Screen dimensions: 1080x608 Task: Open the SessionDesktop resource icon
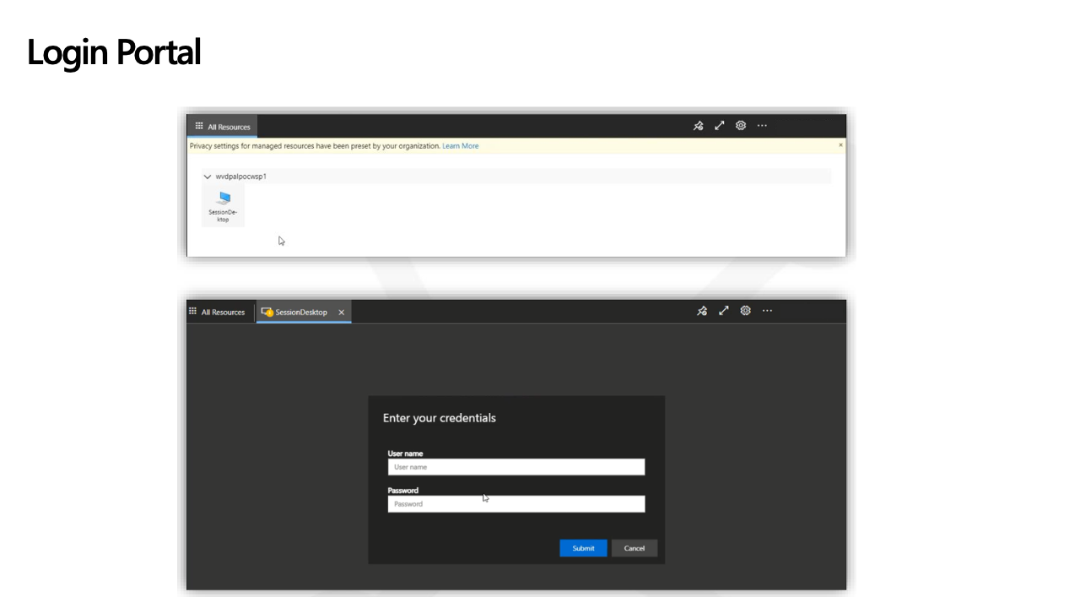click(224, 206)
